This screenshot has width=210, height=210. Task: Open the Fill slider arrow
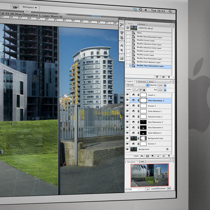point(165,90)
